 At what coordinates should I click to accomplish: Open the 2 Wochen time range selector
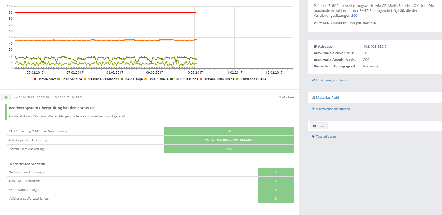coord(286,97)
